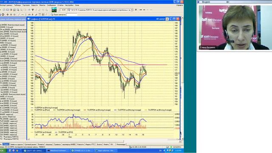Viewport: 272px width, 153px height.
Task: Focus the Поиск инструмента input field
Action: (x=72, y=15)
